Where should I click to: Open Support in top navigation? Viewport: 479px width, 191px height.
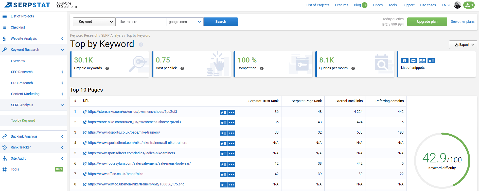(x=408, y=5)
